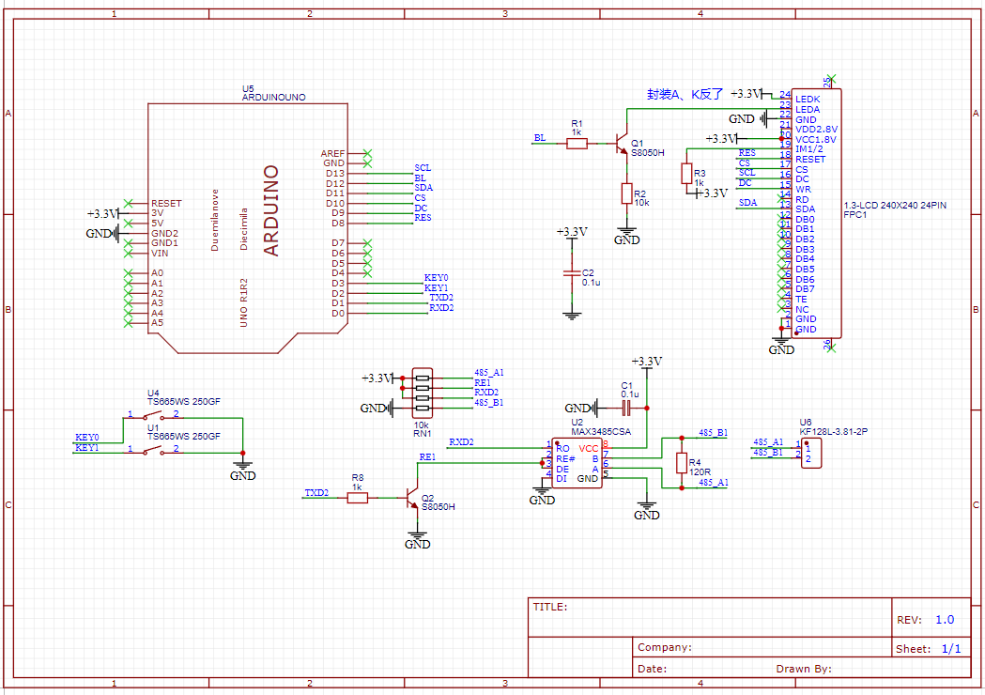The image size is (985, 695).
Task: Click TXD2 net label before R8
Action: point(316,493)
